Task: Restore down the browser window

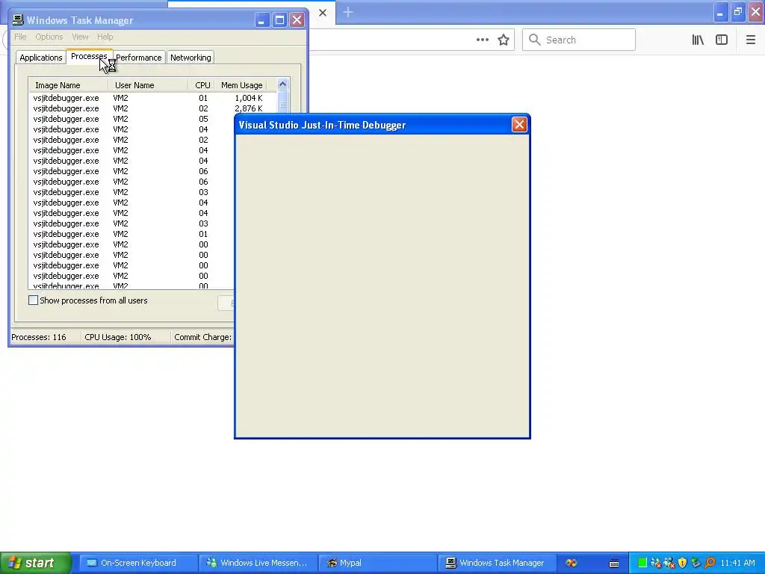Action: pos(738,12)
